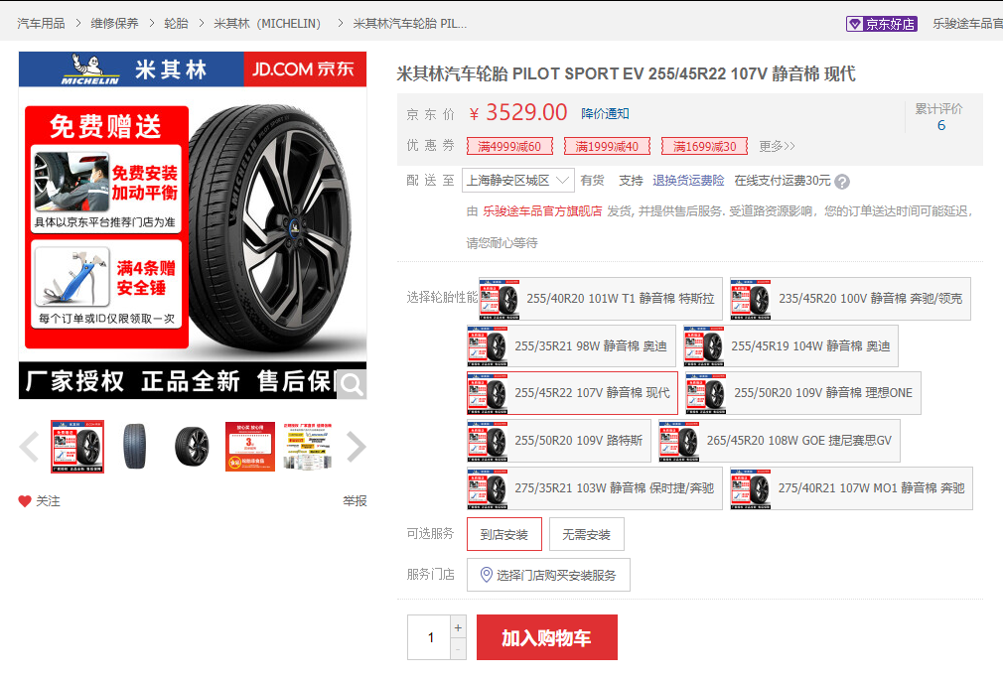Click product title PILOT SPORT EV heading
Viewport: 1003px width, 680px height.
click(x=626, y=74)
